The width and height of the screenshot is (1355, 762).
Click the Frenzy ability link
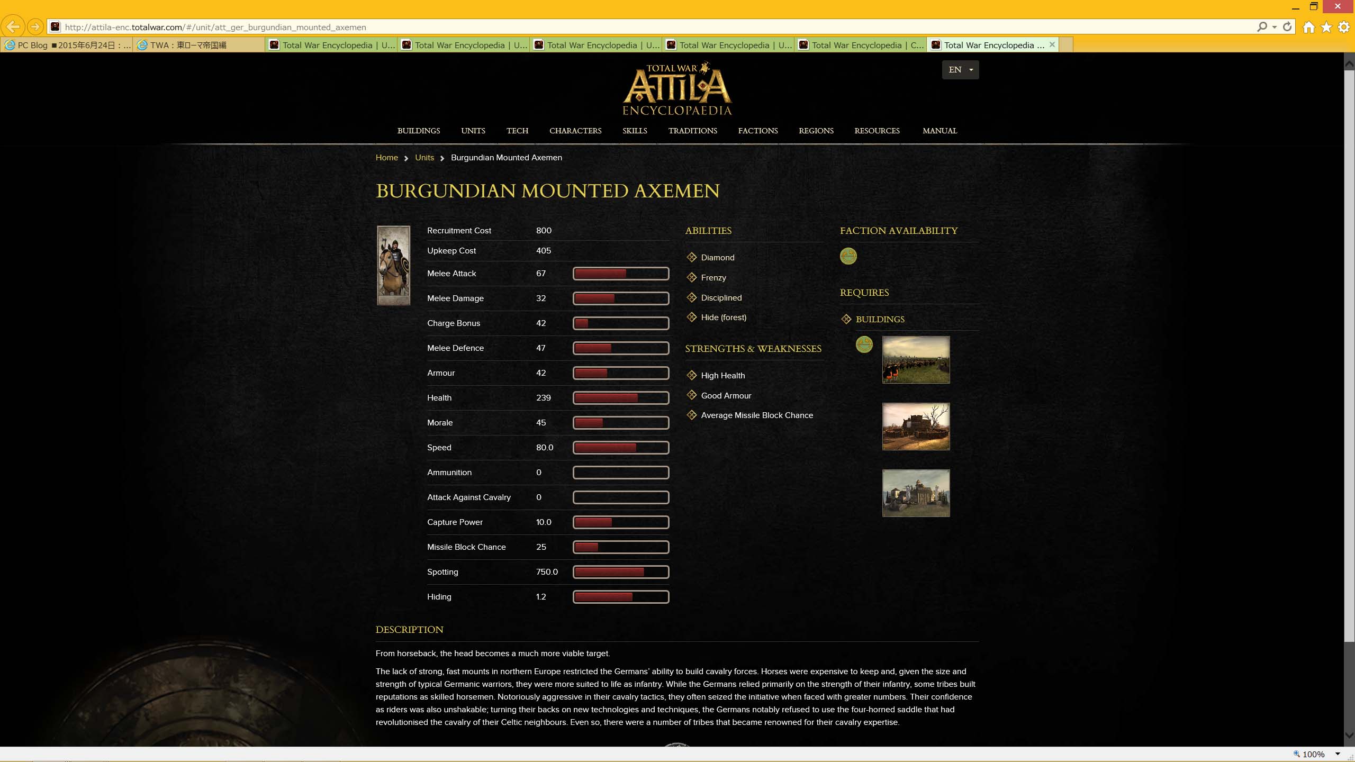tap(713, 278)
